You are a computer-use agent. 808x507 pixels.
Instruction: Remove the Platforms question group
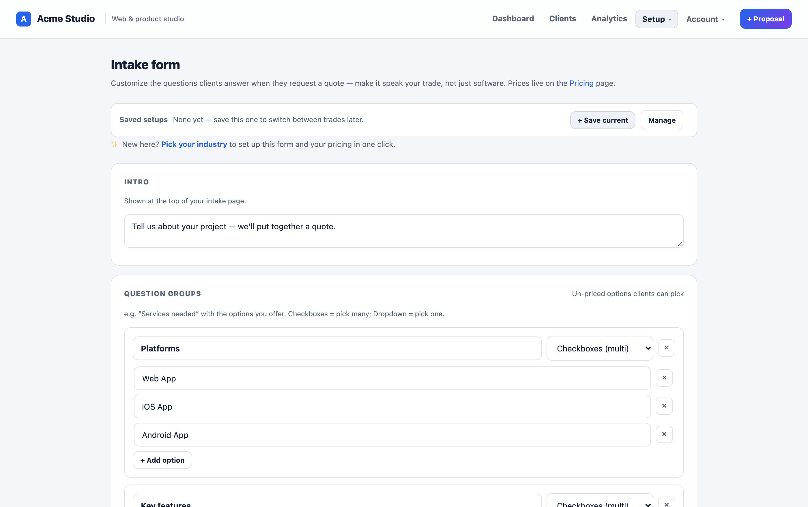click(666, 348)
